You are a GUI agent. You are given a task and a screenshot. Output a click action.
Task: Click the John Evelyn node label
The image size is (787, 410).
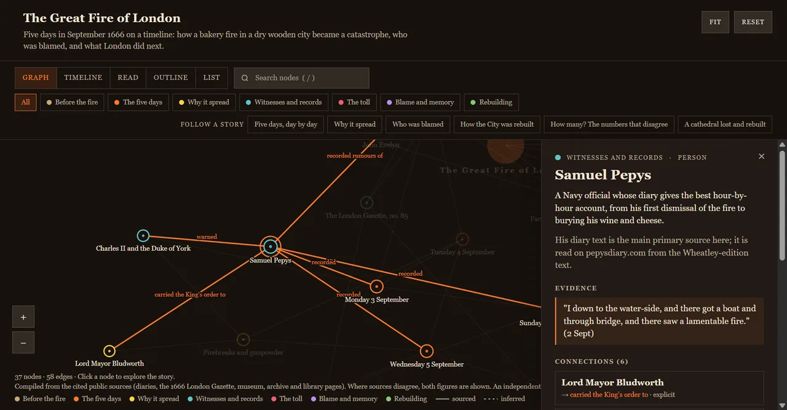coord(381,145)
